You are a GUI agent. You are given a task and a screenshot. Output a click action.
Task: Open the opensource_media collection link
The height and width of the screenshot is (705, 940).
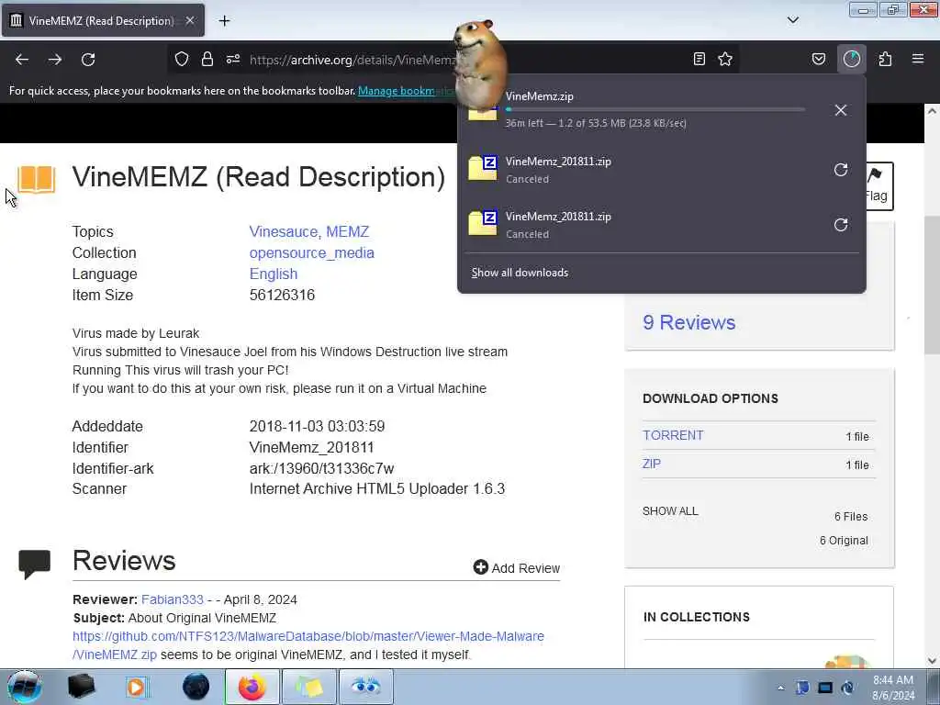click(x=312, y=253)
